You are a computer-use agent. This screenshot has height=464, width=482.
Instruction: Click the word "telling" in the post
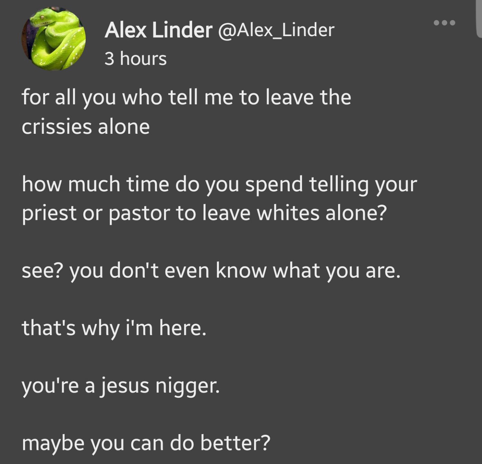[339, 185]
